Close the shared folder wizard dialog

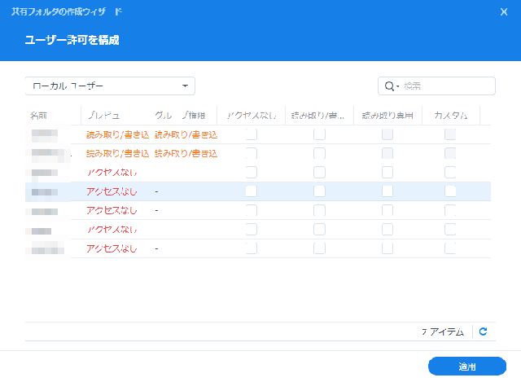(503, 11)
